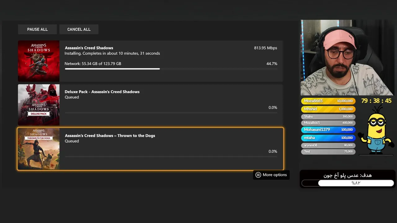This screenshot has width=397, height=223.
Task: Click Mohasuni1379 100,000 donor bar
Action: (x=328, y=130)
